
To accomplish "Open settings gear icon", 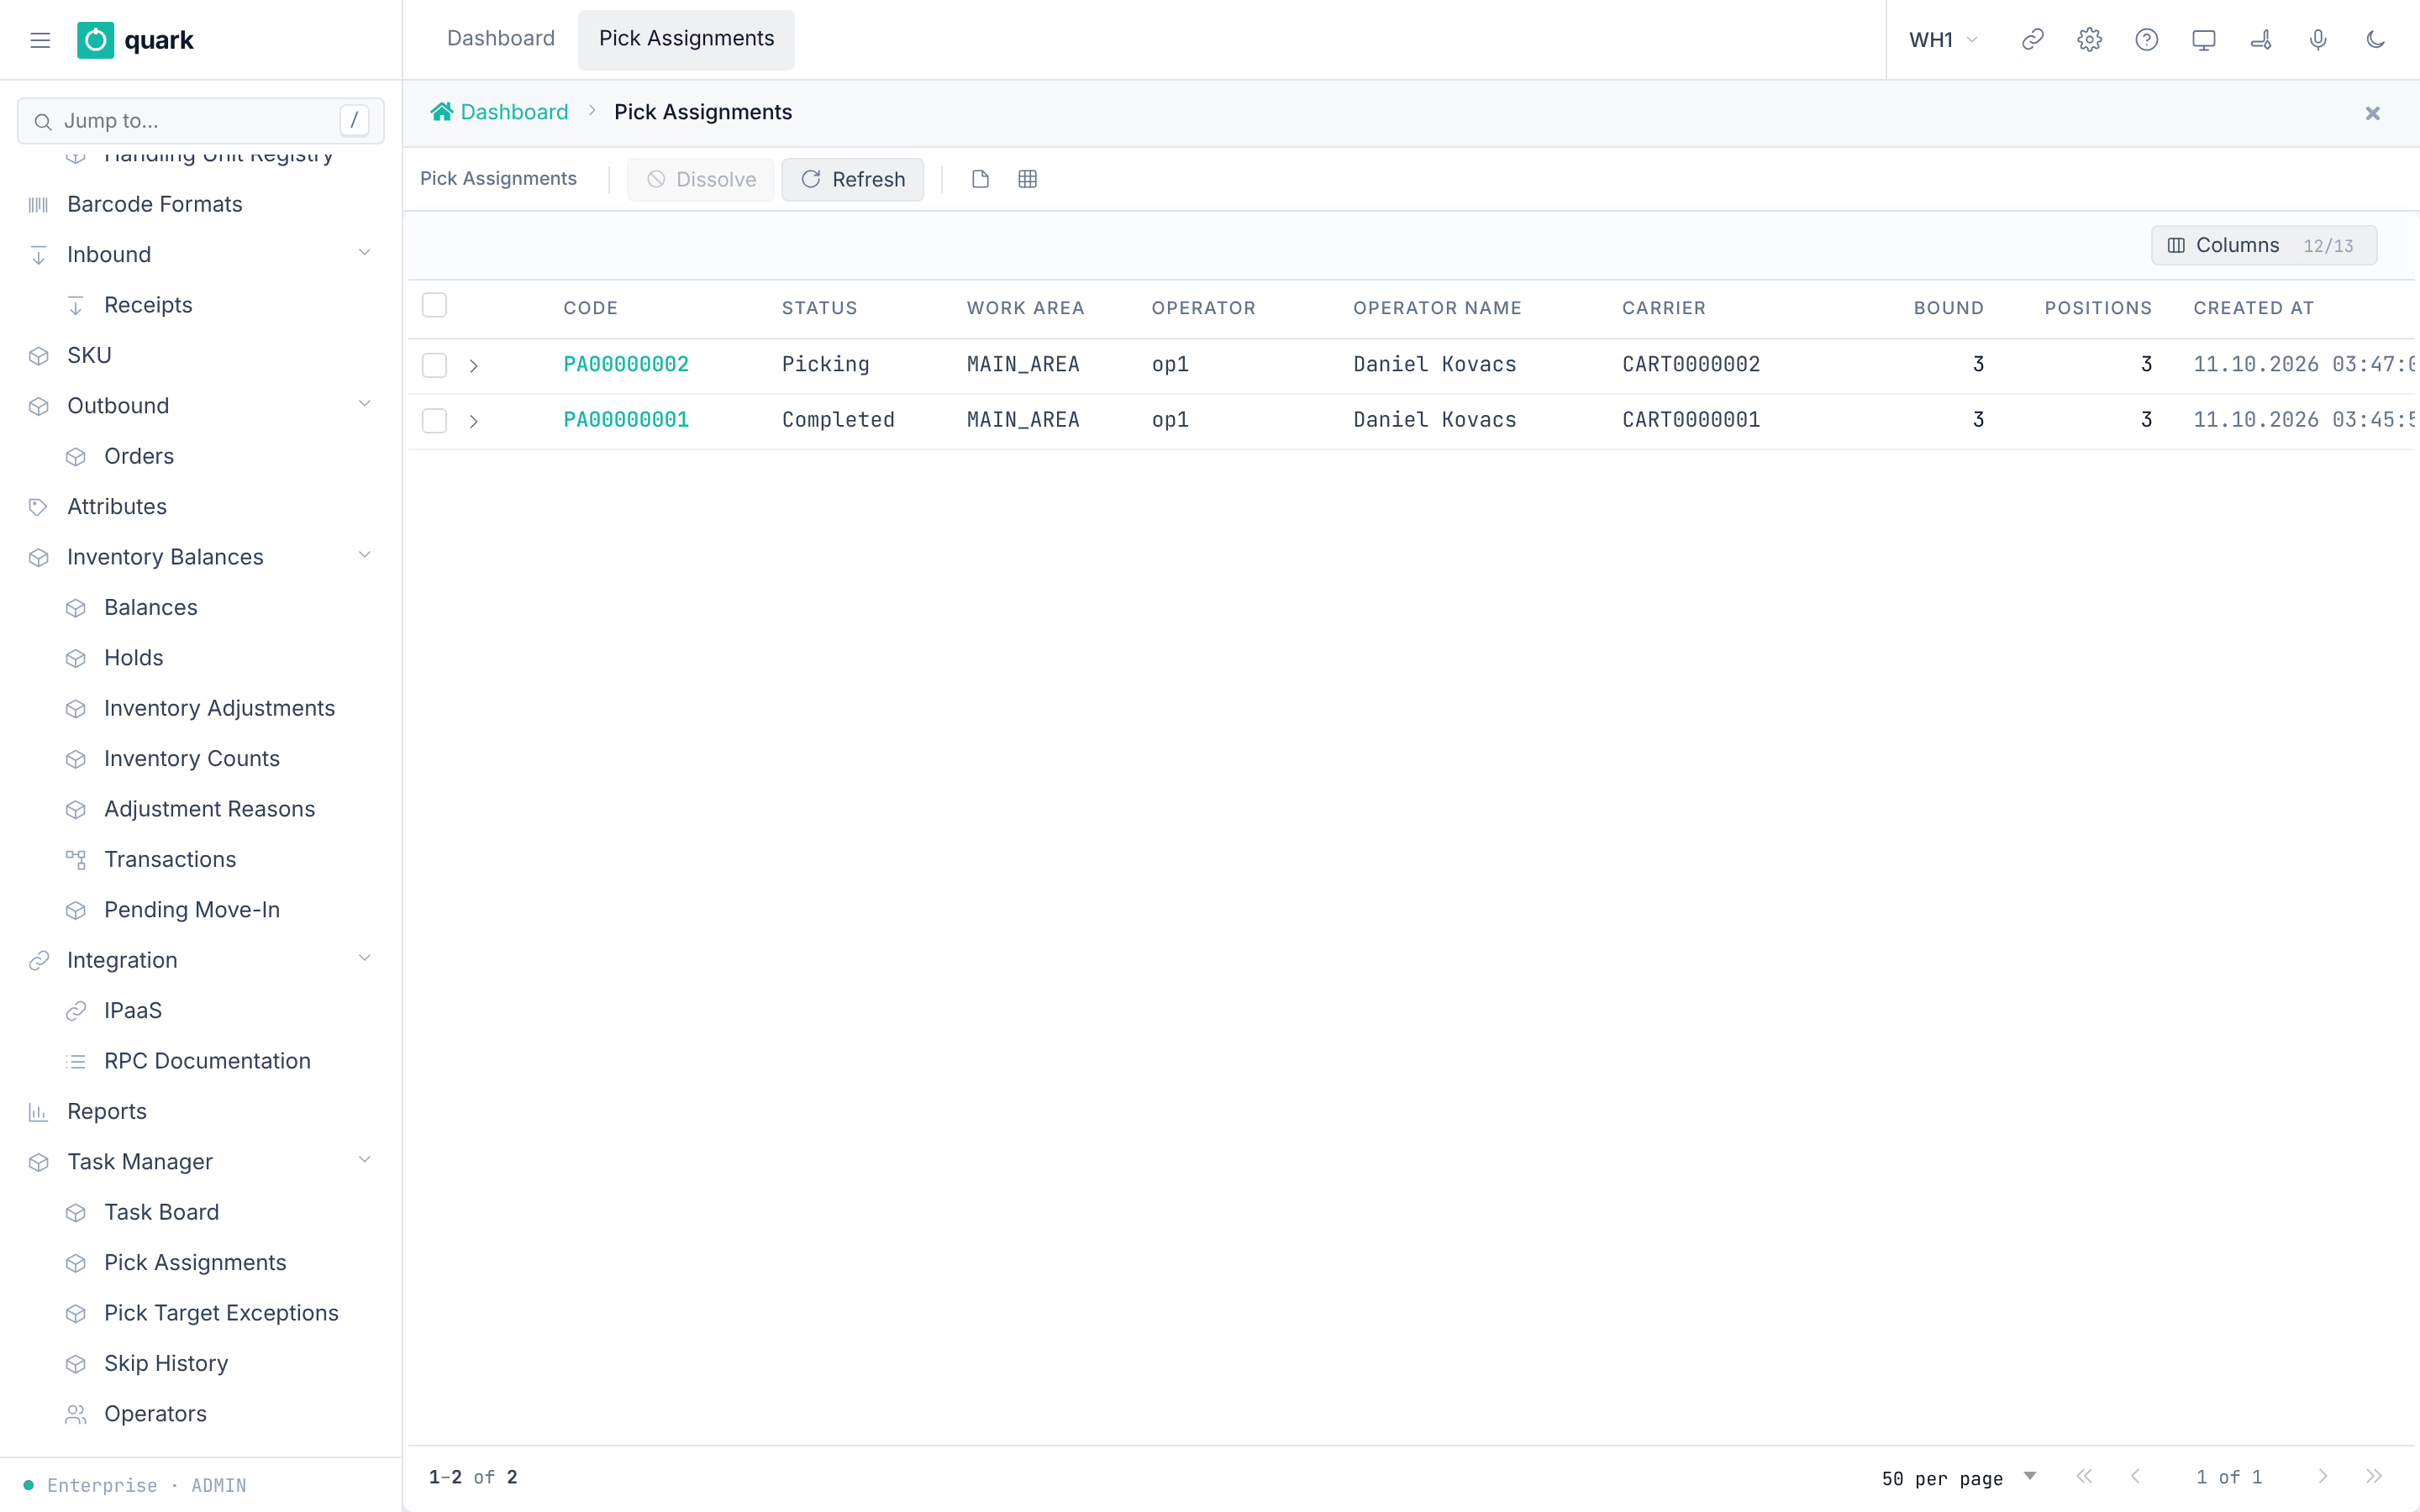I will (x=2089, y=40).
